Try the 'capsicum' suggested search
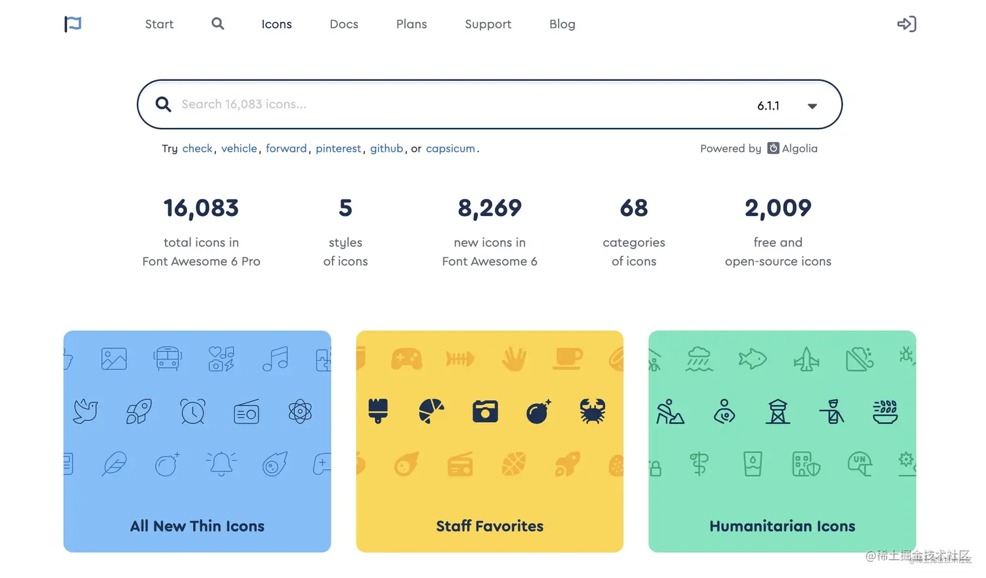Viewport: 986px width, 578px height. click(451, 149)
